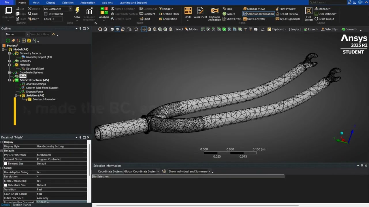369x207 pixels.
Task: Select Steerer Tube Fixed Support in tree
Action: [x=42, y=88]
